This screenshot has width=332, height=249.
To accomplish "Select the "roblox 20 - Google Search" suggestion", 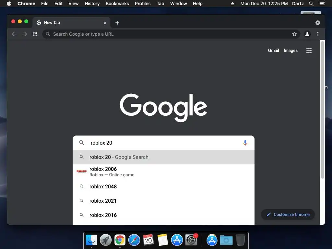I will point(163,157).
